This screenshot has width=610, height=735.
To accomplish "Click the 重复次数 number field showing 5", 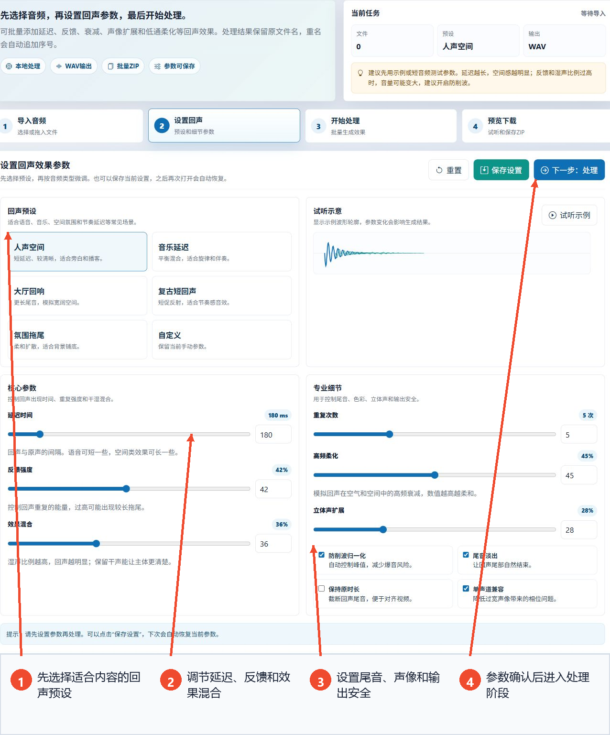I will click(579, 435).
